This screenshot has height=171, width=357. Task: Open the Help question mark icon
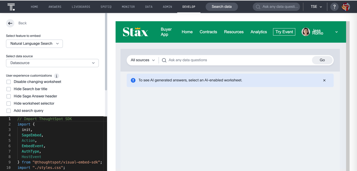pyautogui.click(x=334, y=6)
